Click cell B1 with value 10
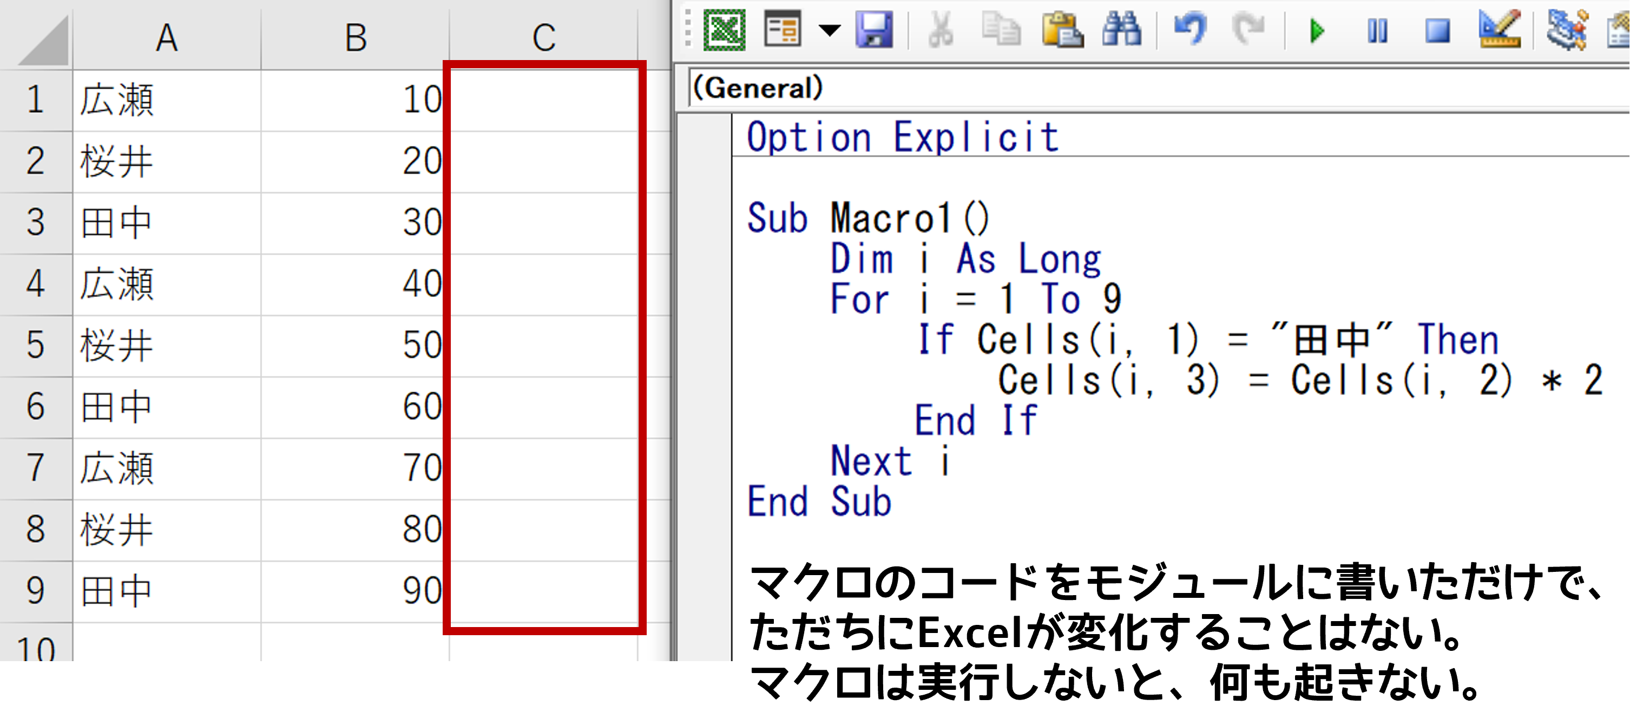The height and width of the screenshot is (712, 1630). pos(356,100)
